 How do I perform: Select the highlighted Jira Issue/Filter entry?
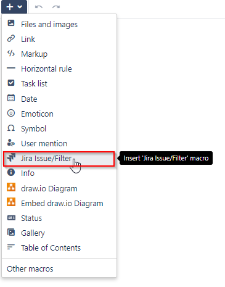(x=59, y=159)
